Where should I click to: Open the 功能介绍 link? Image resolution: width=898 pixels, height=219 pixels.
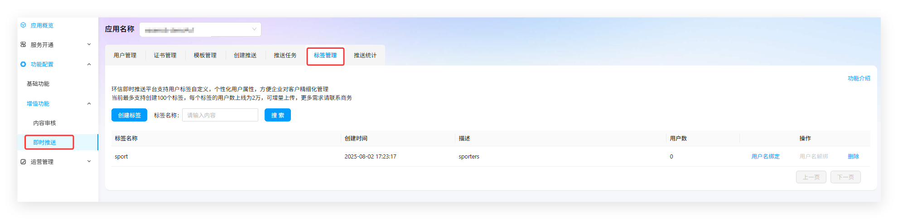[x=859, y=79]
